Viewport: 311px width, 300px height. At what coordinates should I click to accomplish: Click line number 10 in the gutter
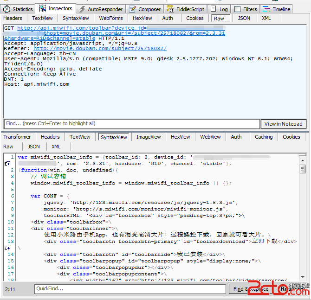click(11, 222)
